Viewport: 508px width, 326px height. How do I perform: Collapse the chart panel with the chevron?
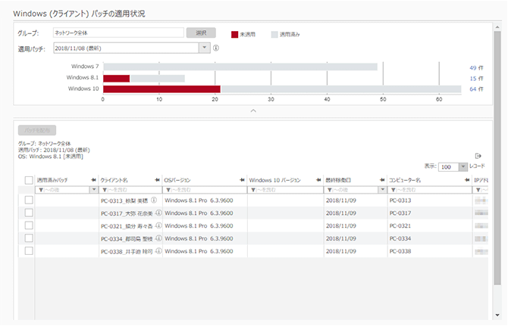point(253,110)
